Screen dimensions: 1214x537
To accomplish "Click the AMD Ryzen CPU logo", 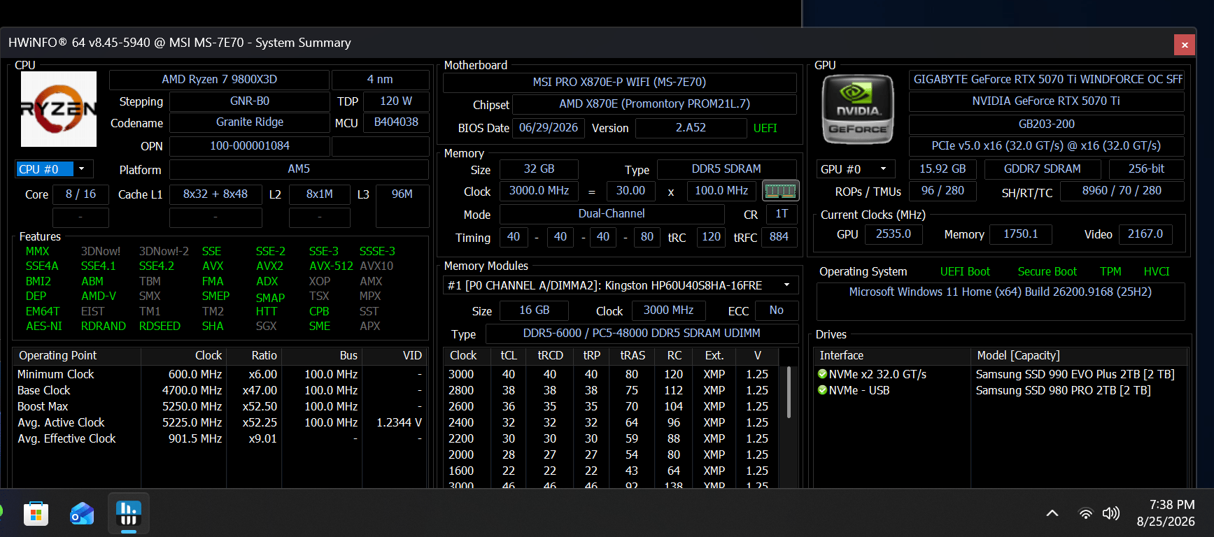I will coord(59,109).
